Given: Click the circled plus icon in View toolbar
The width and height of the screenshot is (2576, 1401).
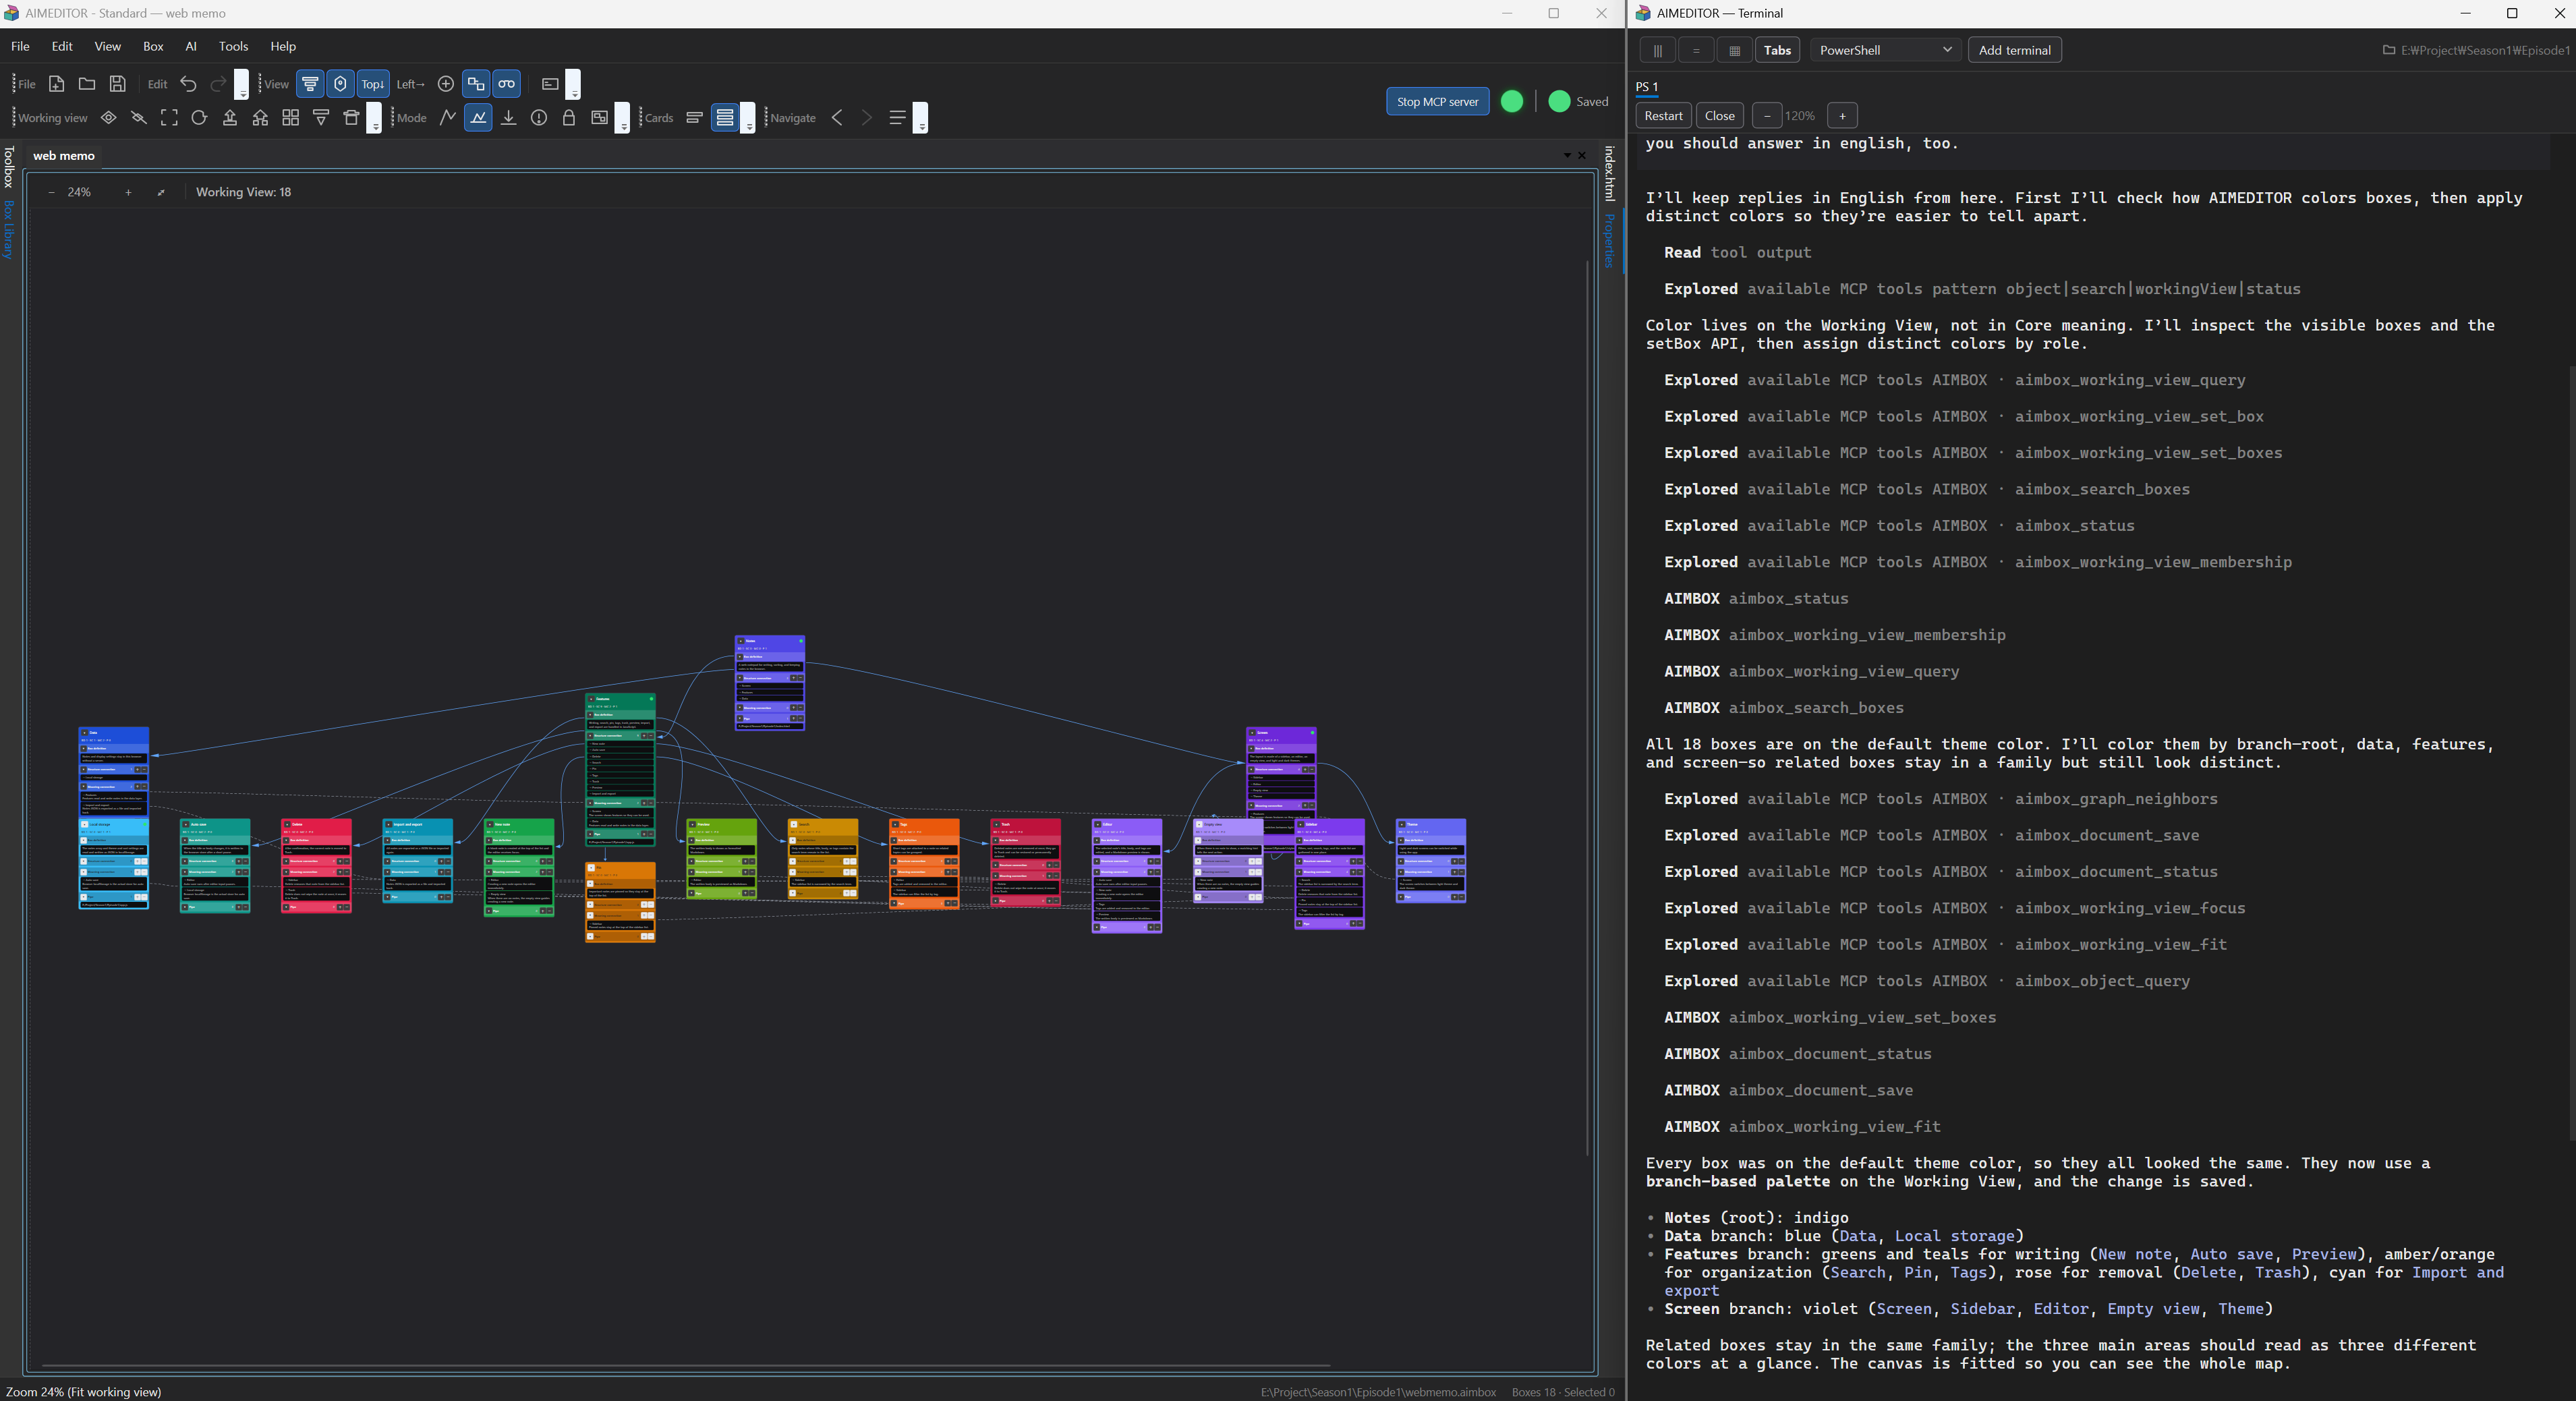Looking at the screenshot, I should pyautogui.click(x=446, y=84).
